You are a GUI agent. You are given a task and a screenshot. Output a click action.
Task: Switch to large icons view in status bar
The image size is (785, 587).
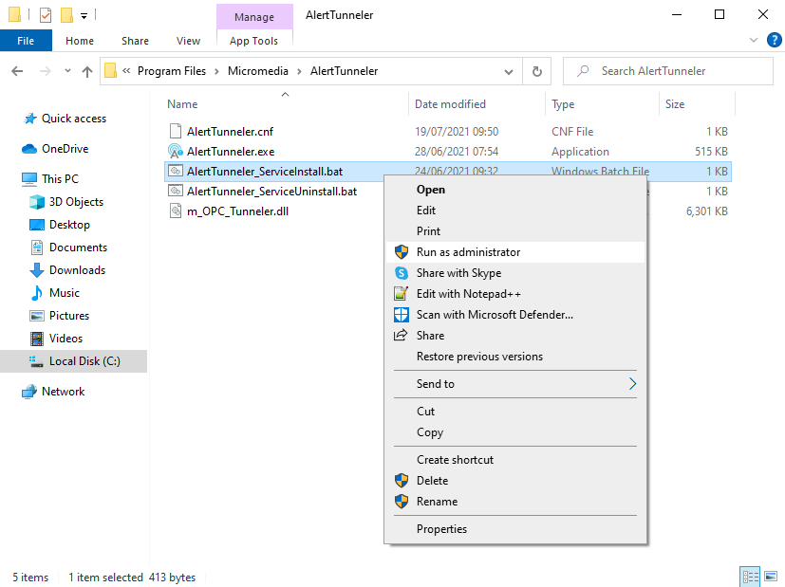771,577
